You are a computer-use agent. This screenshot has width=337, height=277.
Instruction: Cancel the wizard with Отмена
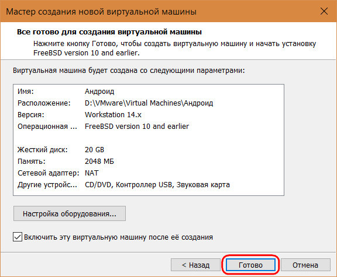(305, 265)
